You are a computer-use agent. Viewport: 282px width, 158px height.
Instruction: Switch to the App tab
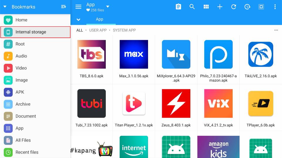tap(100, 19)
